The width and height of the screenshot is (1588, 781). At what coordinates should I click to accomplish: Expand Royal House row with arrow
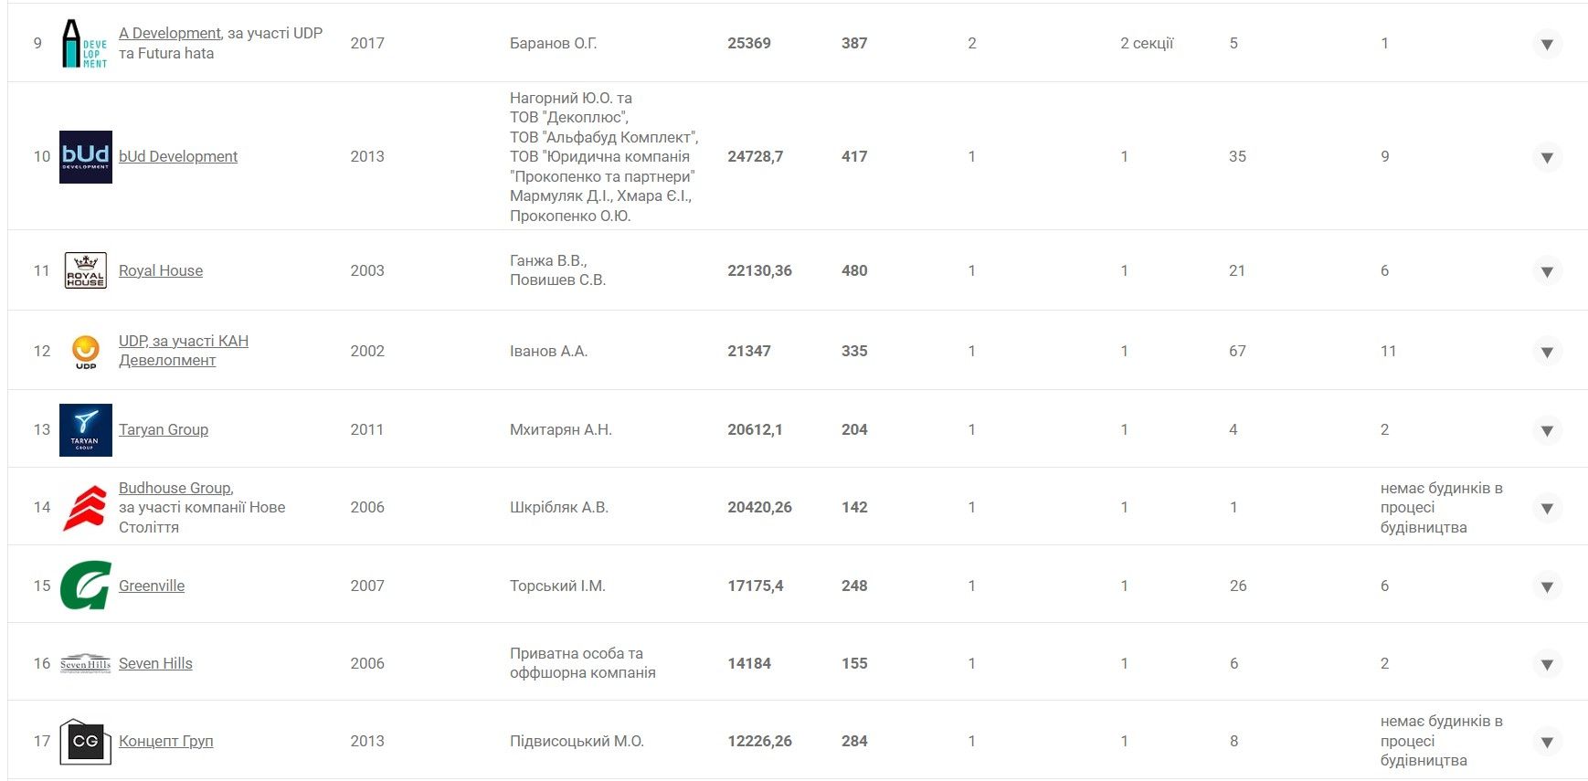[1547, 271]
